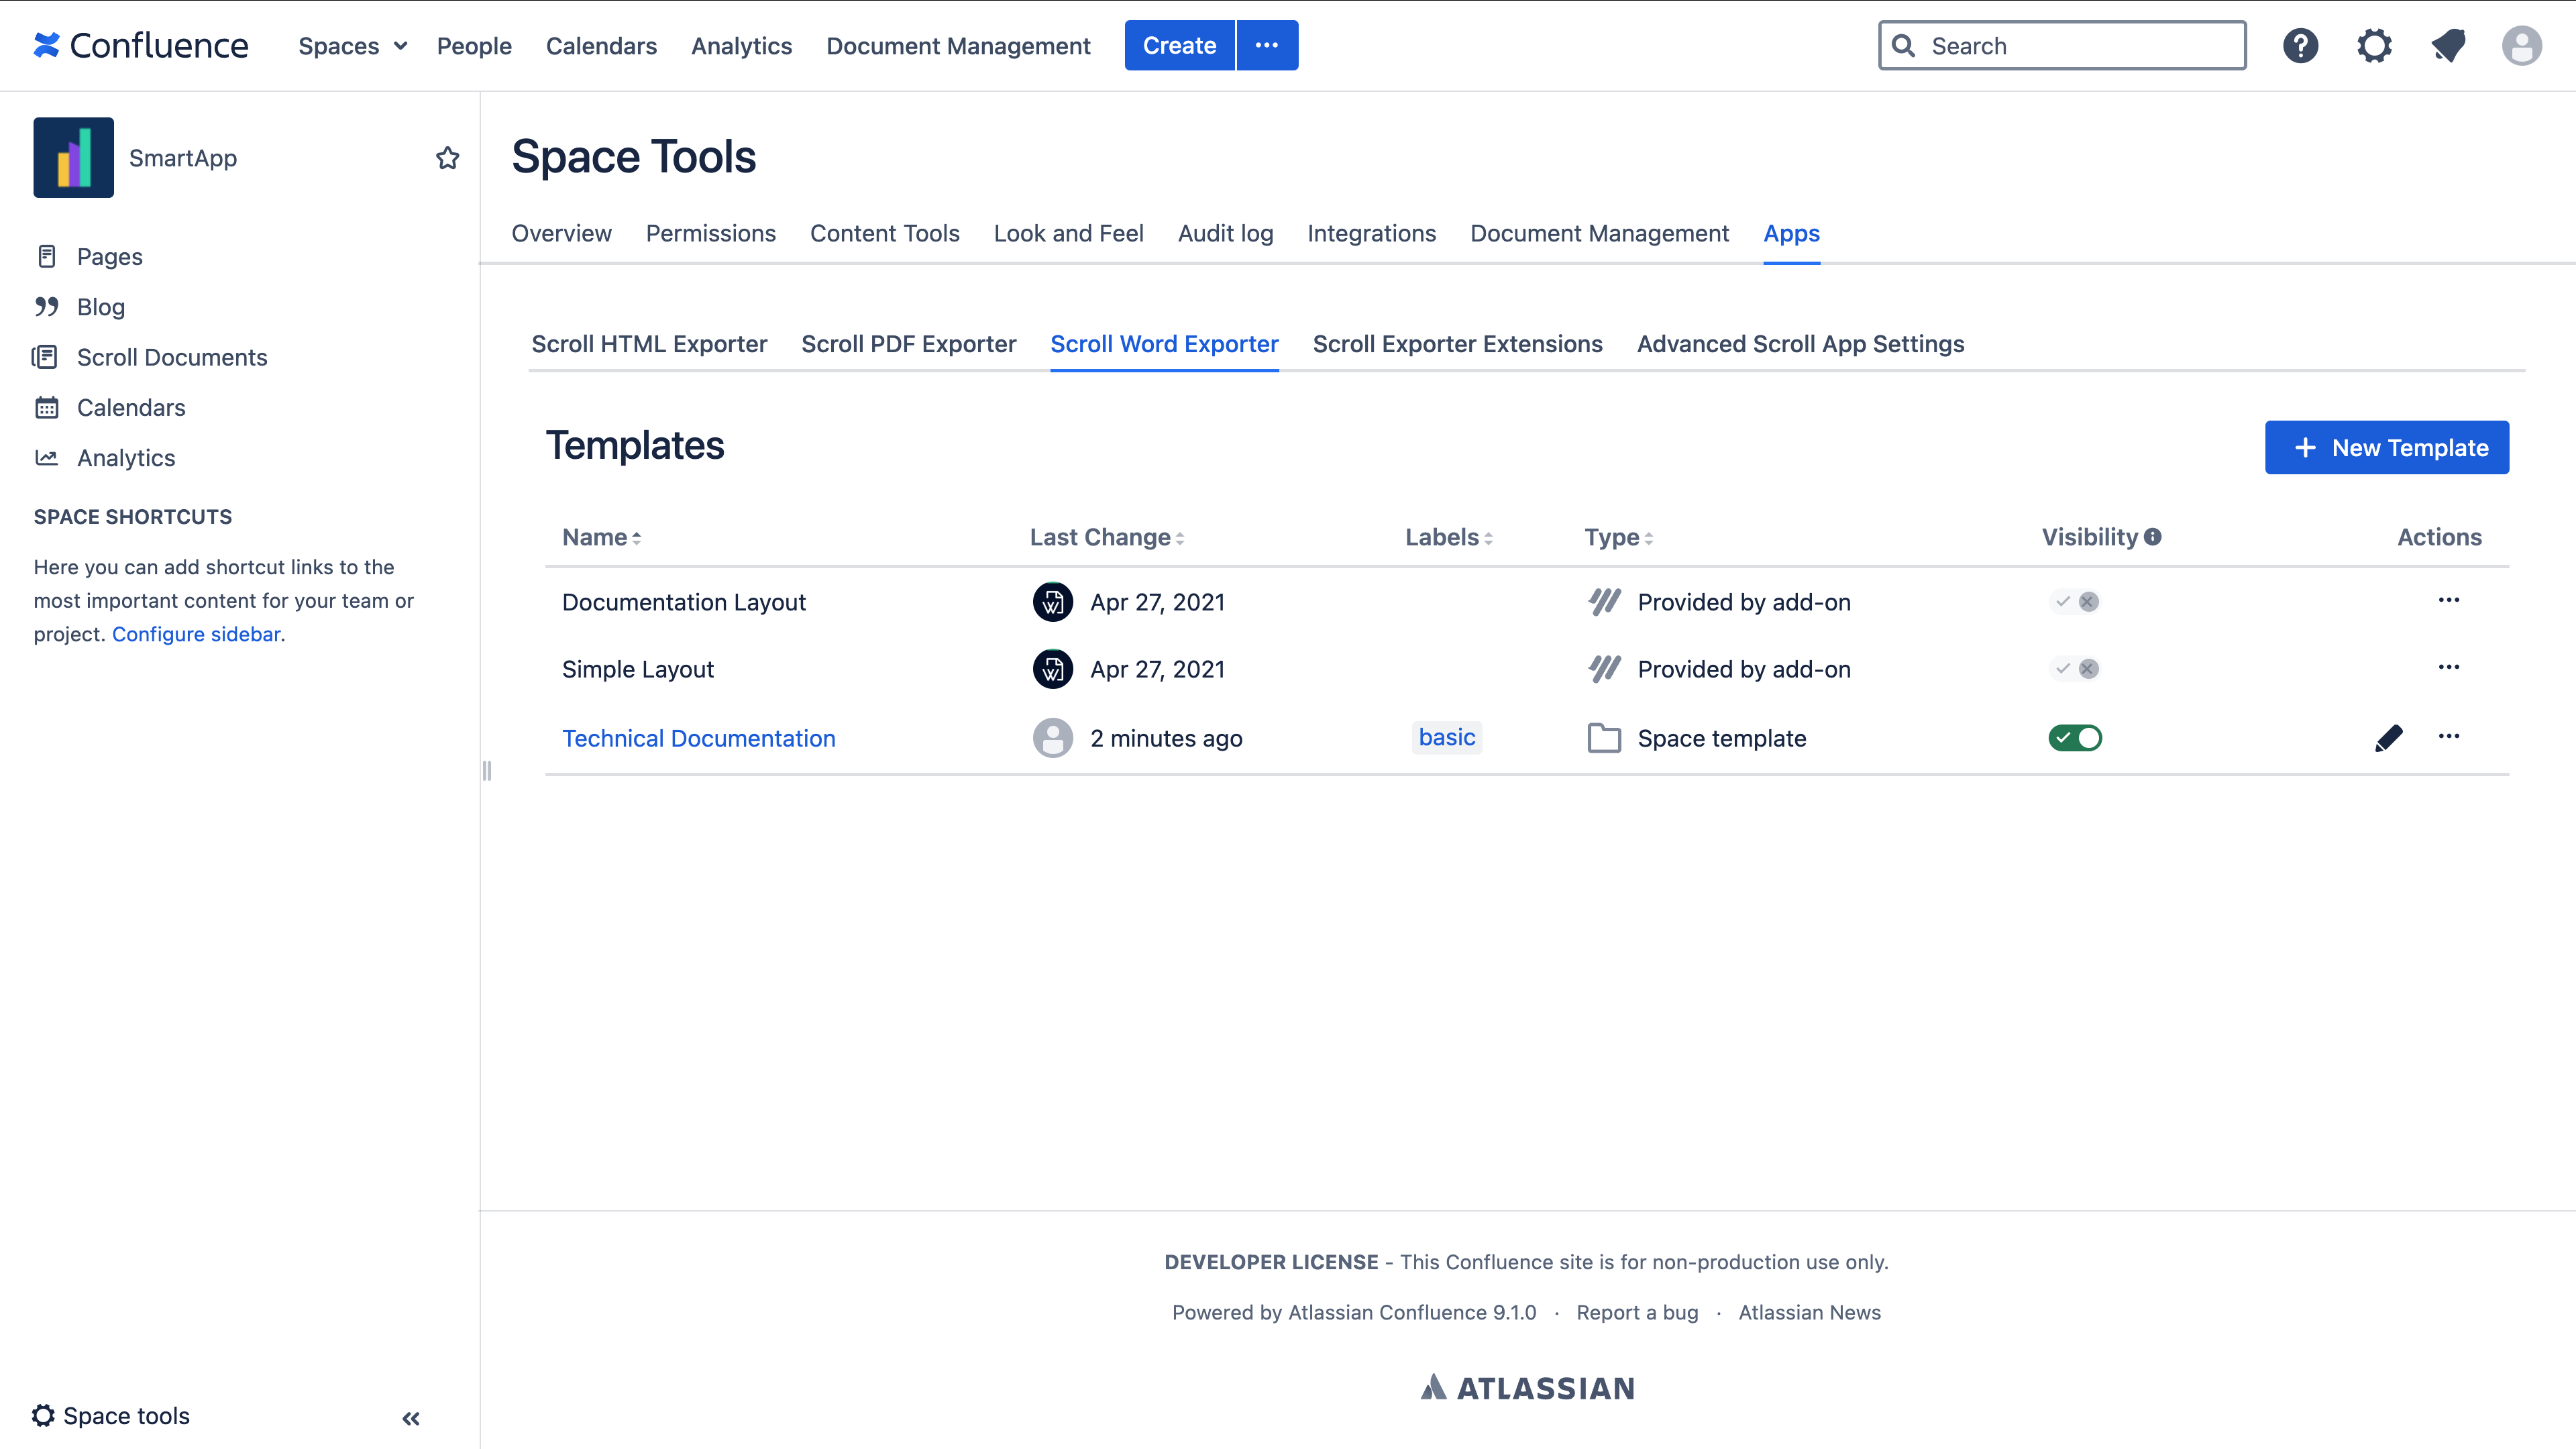The height and width of the screenshot is (1449, 2576).
Task: Open the Configure sidebar link
Action: pyautogui.click(x=196, y=634)
